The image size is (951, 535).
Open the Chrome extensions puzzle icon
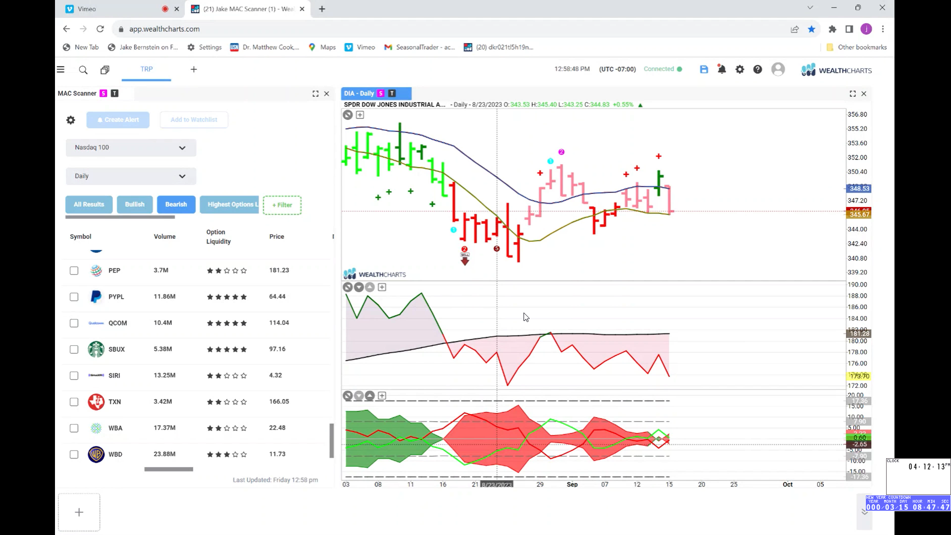832,29
